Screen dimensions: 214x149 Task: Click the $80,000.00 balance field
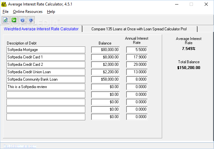click(x=105, y=50)
